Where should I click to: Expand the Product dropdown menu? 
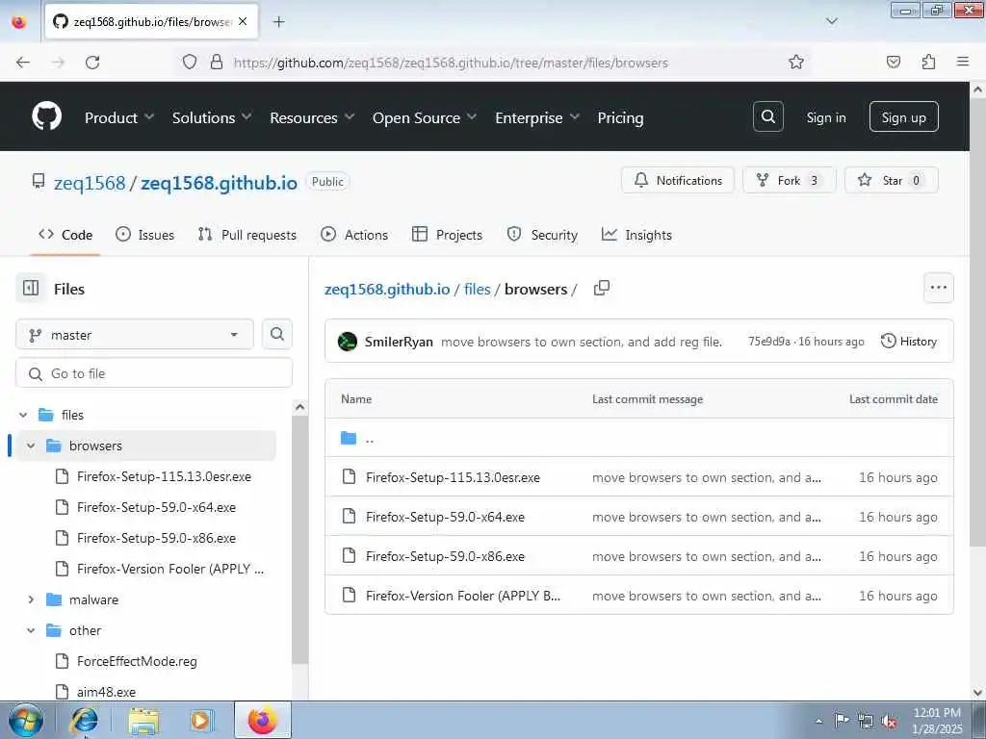pyautogui.click(x=118, y=117)
